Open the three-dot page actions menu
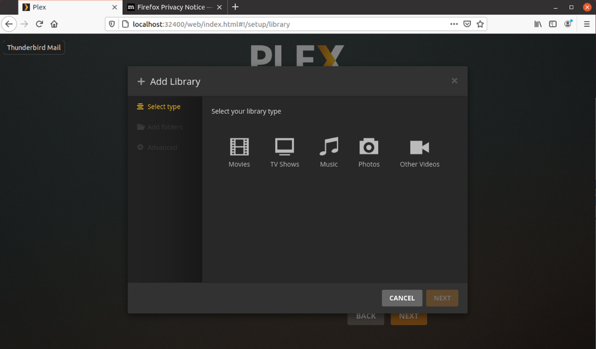This screenshot has width=596, height=349. click(x=453, y=24)
